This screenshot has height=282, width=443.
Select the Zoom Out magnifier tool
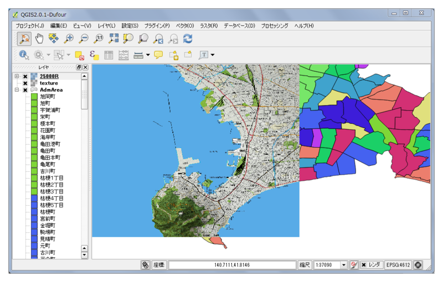click(x=84, y=39)
